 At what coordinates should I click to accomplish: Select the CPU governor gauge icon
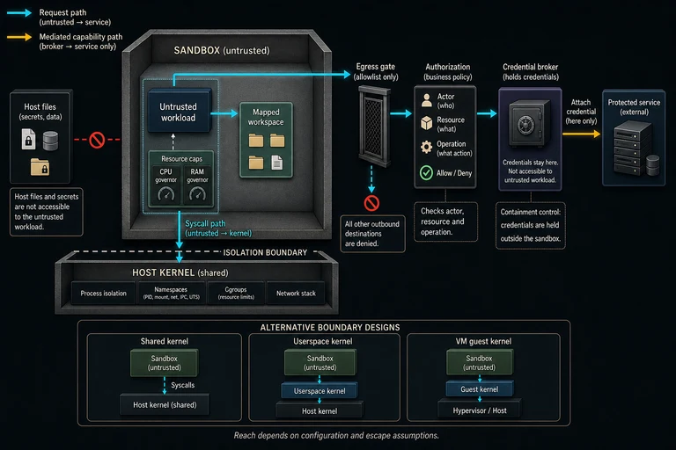tap(166, 194)
